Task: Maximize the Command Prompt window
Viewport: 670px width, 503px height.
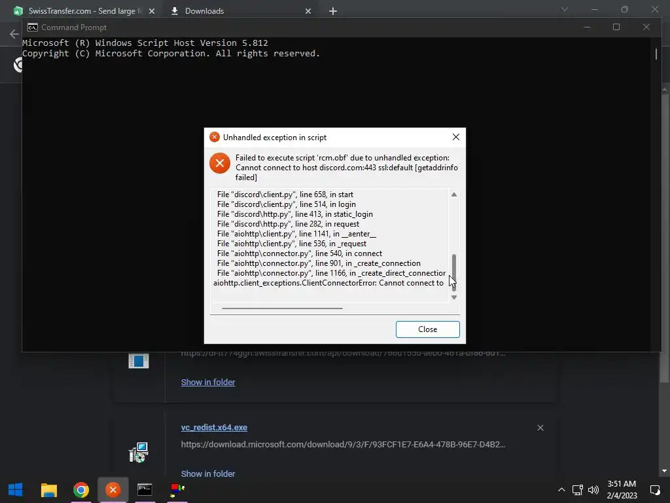Action: 616,27
